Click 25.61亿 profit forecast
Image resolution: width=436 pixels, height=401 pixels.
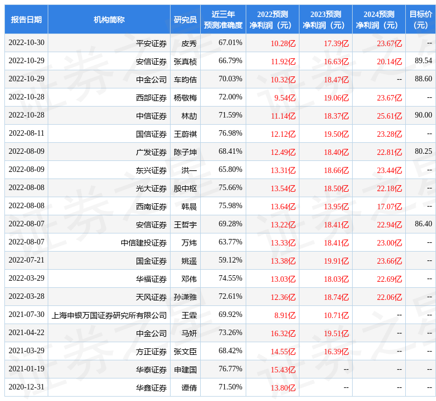coord(389,116)
